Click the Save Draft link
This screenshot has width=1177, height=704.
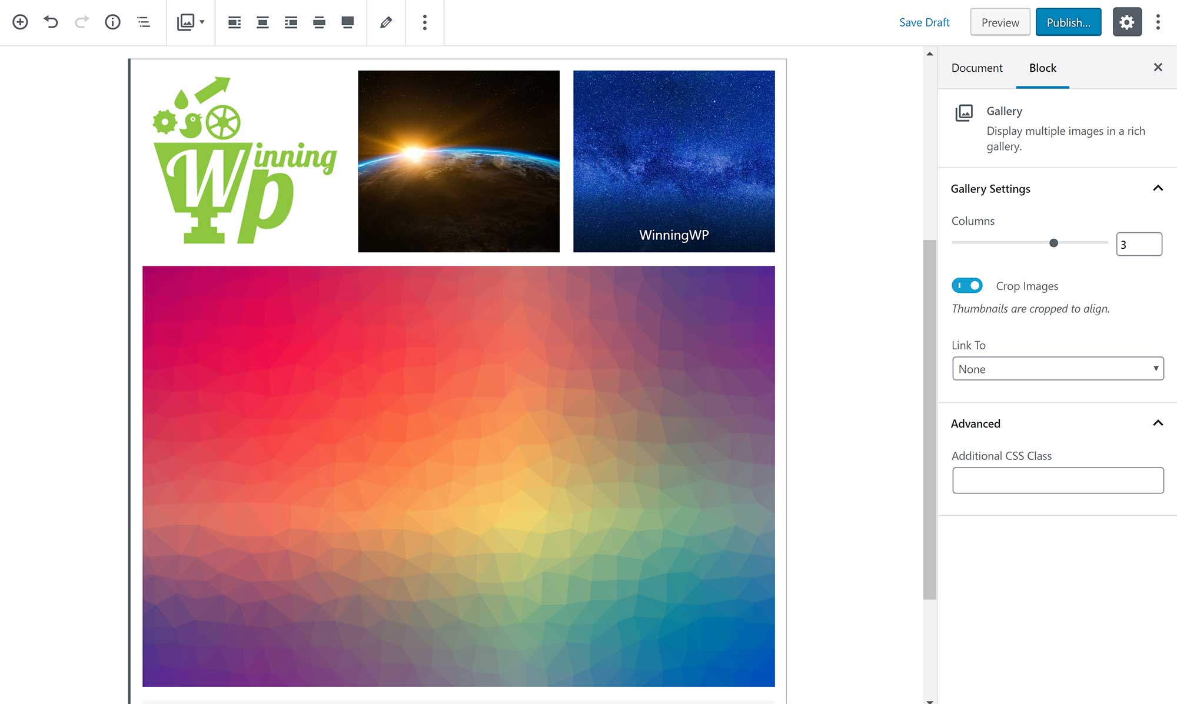[x=924, y=22]
